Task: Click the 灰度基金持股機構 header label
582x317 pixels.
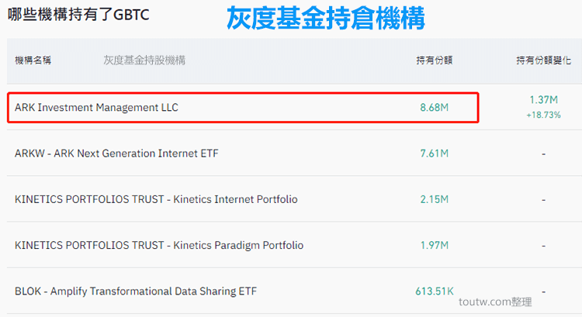Action: click(144, 60)
